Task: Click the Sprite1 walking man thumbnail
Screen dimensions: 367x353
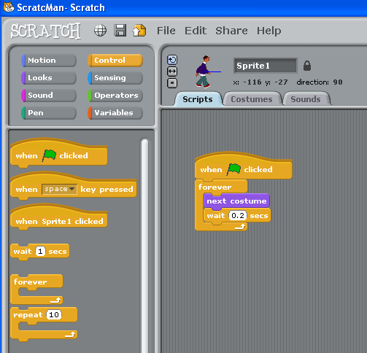Action: click(x=206, y=71)
